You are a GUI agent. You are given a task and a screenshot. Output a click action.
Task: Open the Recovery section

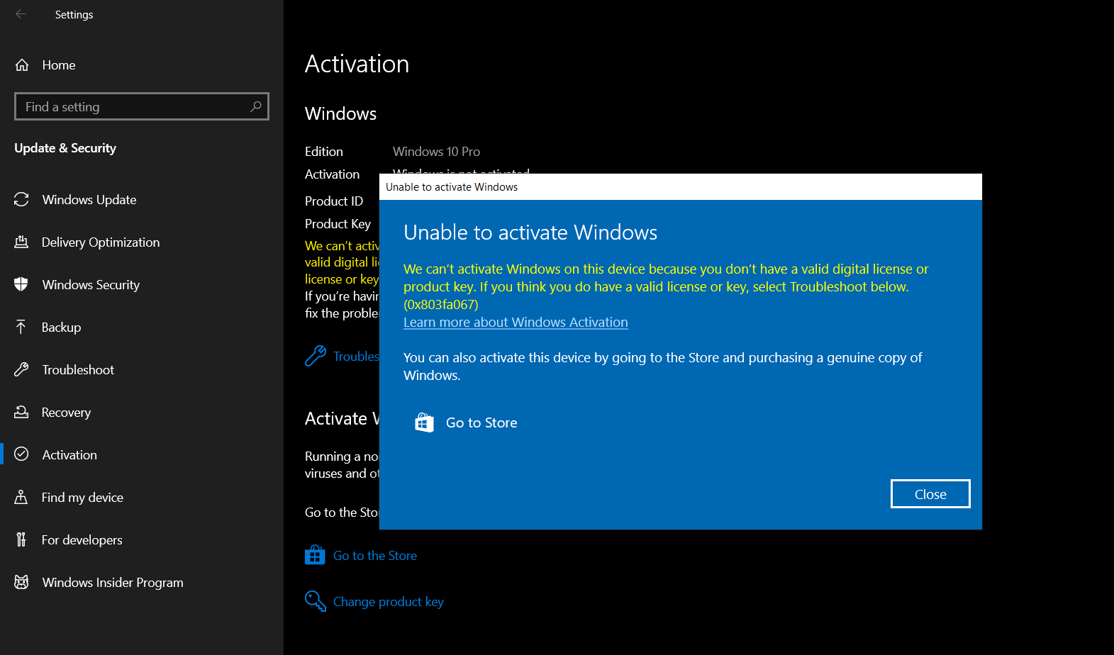coord(66,413)
